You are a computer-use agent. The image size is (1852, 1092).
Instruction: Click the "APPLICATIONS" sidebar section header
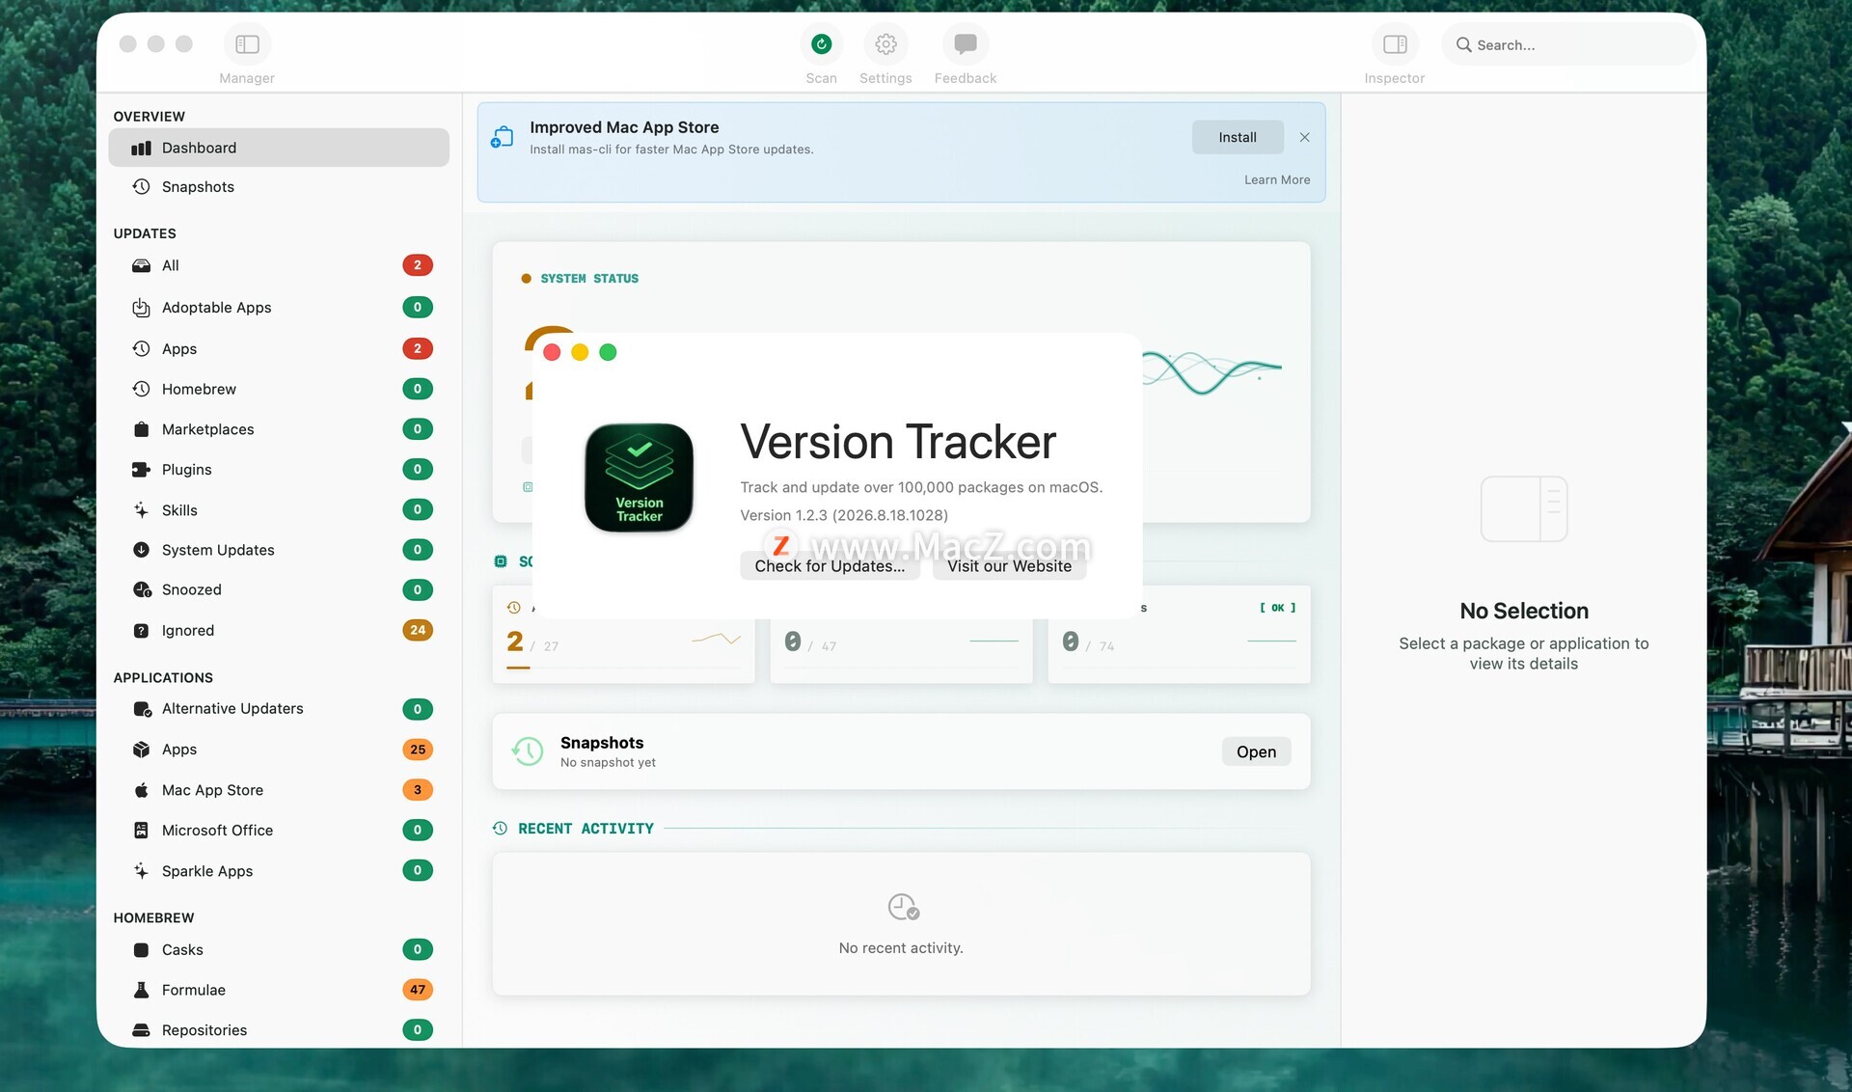point(163,678)
